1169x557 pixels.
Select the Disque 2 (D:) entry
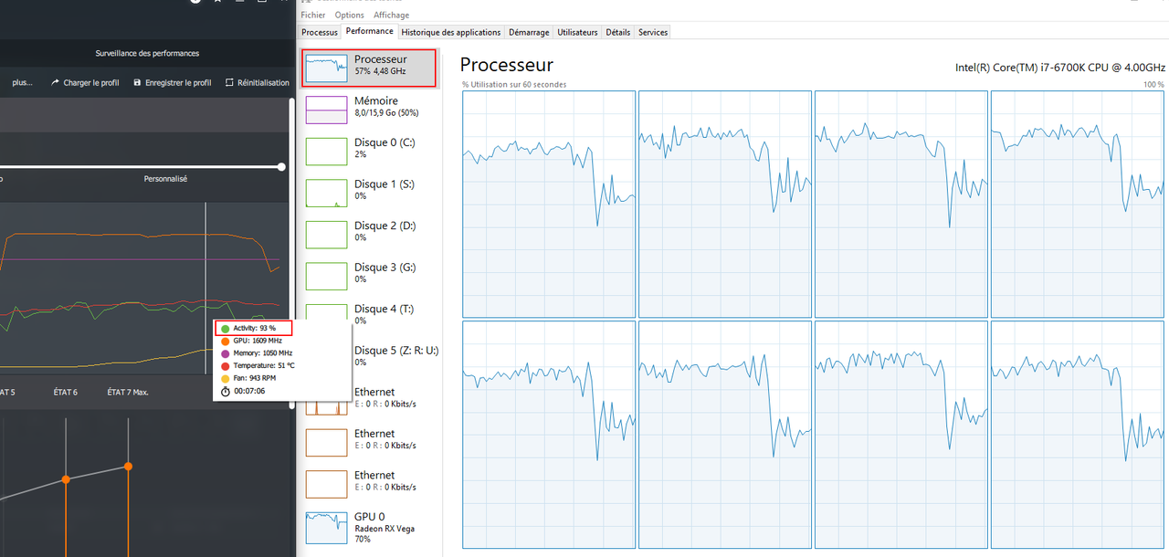[x=369, y=234]
